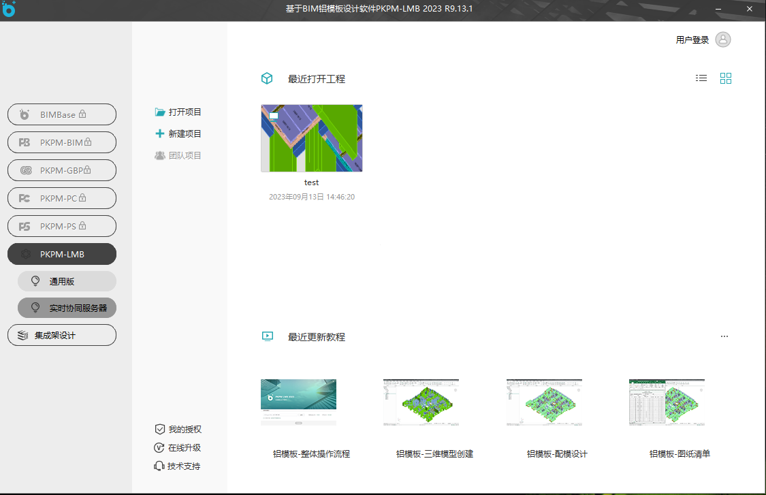
Task: Click the test project name
Action: tap(312, 182)
